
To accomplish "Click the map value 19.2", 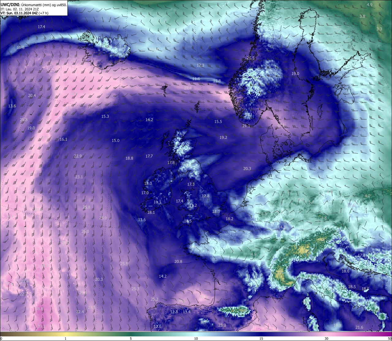I will [223, 137].
